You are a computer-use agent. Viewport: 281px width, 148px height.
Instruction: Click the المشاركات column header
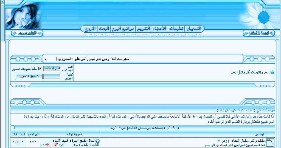[18, 134]
